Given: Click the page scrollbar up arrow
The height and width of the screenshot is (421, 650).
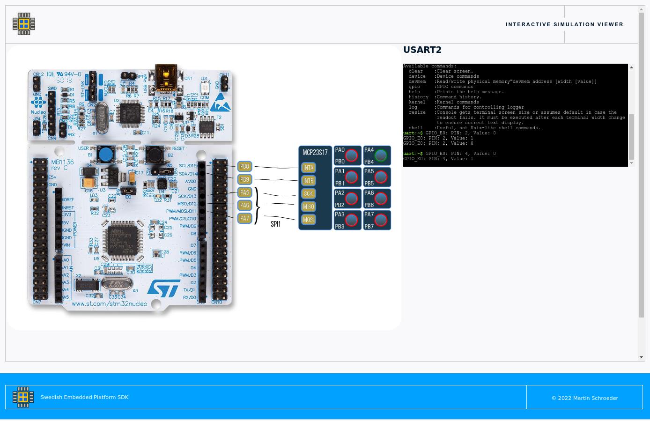Looking at the screenshot, I should [642, 9].
